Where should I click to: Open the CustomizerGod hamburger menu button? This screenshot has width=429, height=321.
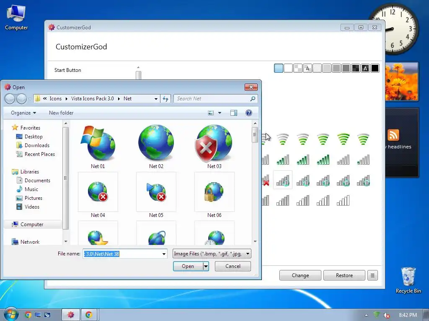[x=372, y=275]
